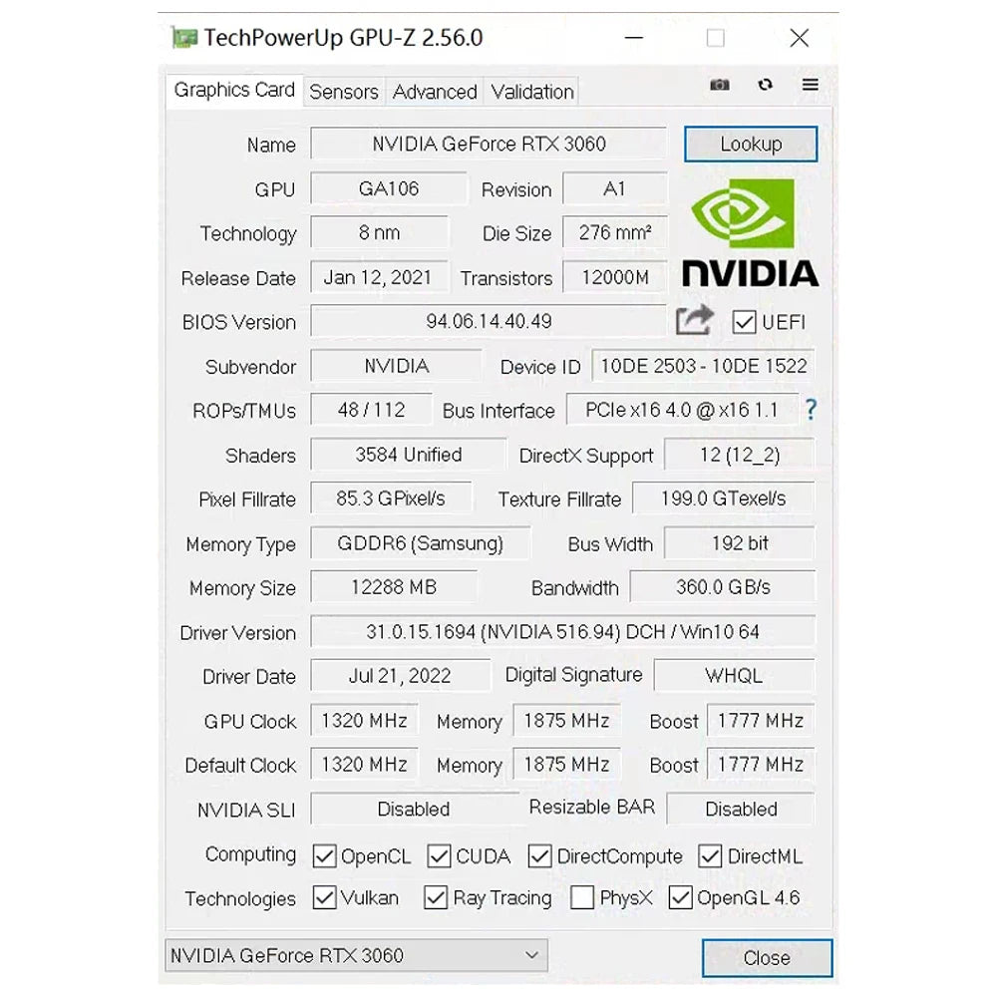
Task: Click the GPU-Z icon in the title bar
Action: click(x=186, y=37)
